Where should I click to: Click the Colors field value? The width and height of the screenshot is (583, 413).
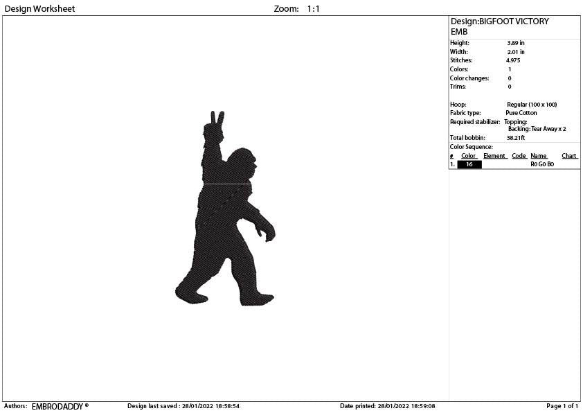click(x=509, y=69)
